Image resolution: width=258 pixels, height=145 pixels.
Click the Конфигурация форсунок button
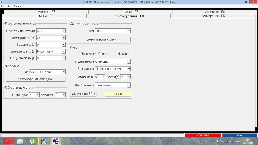coord(35,79)
